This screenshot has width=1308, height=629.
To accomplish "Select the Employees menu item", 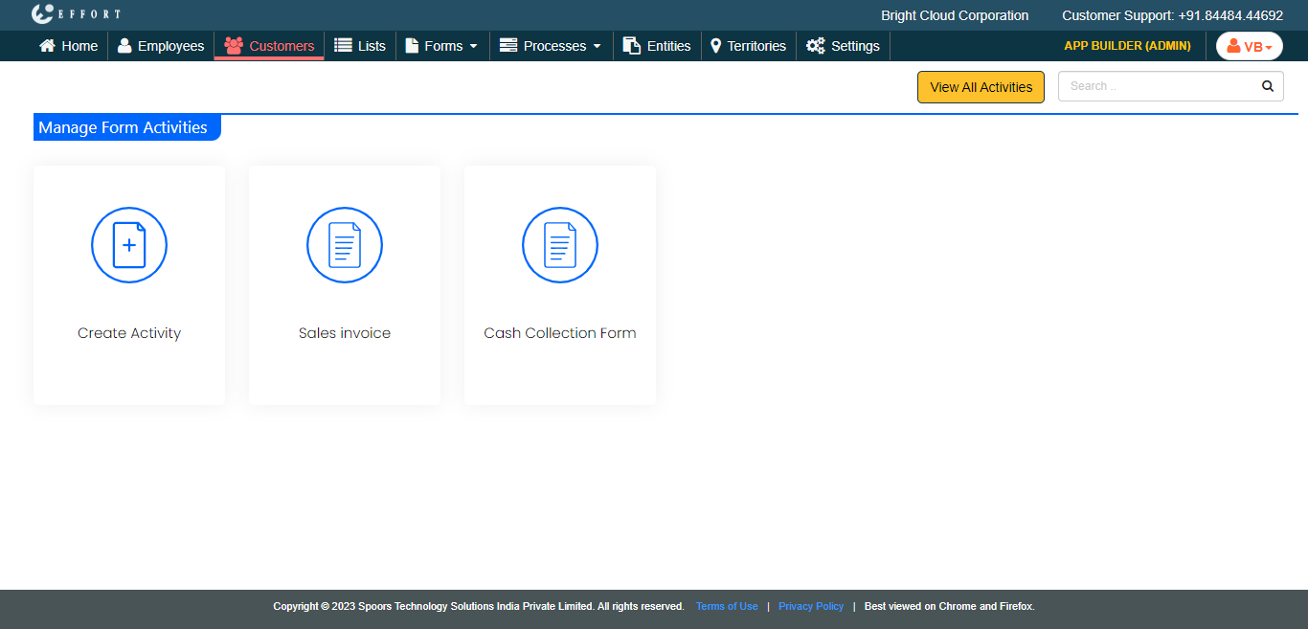I will [x=161, y=46].
